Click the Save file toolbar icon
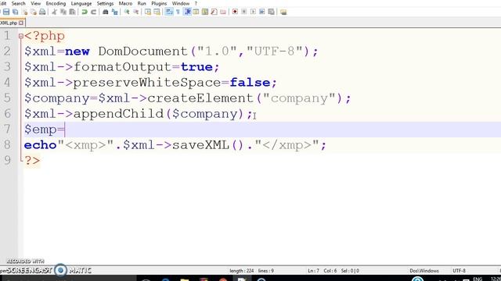 [6, 12]
